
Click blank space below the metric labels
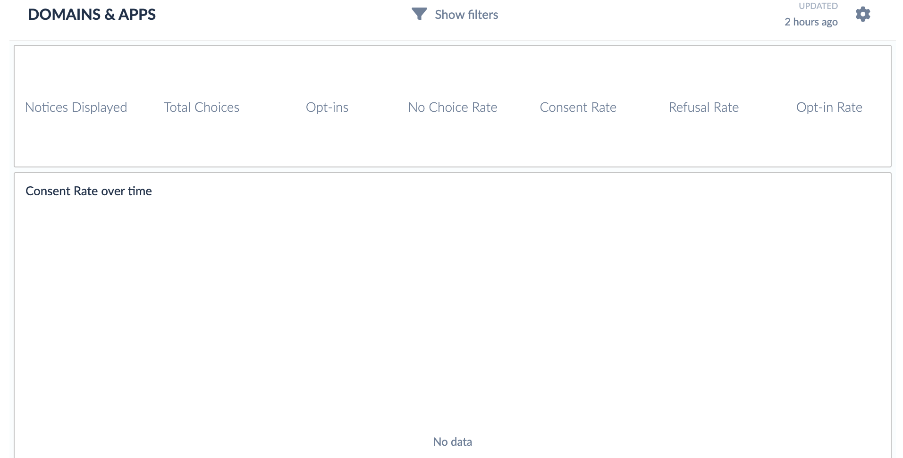[452, 144]
